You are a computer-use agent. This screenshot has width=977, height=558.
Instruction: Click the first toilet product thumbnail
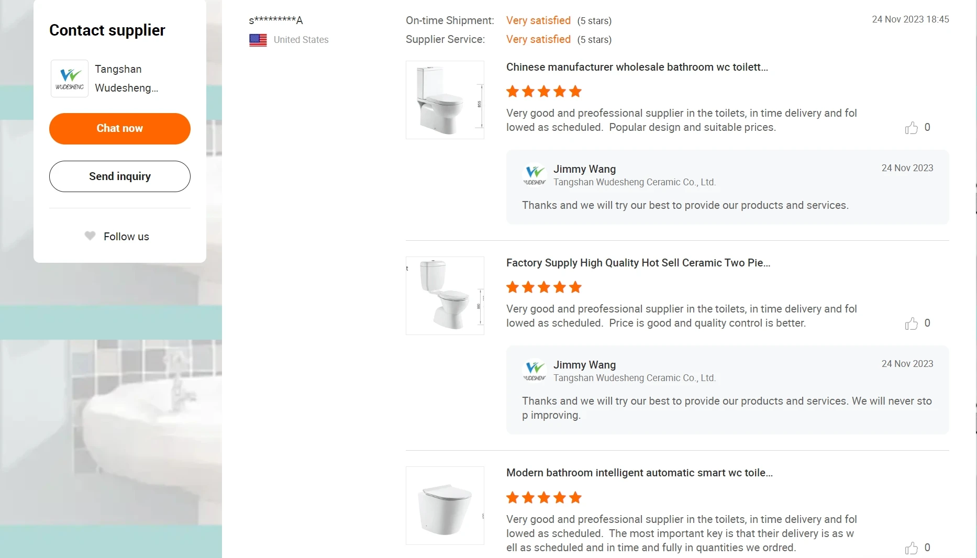point(445,100)
